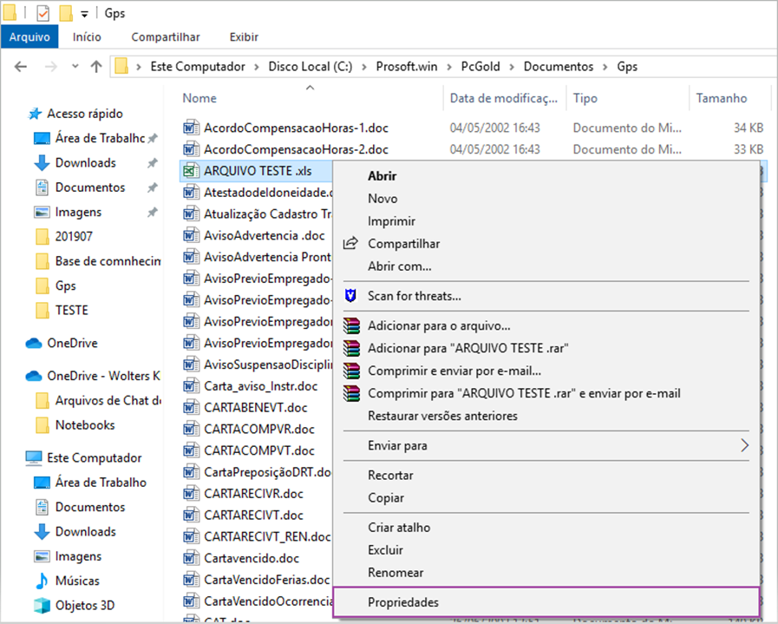Viewport: 778px width, 624px height.
Task: Click the Gps folder icon in sidebar
Action: pos(42,286)
